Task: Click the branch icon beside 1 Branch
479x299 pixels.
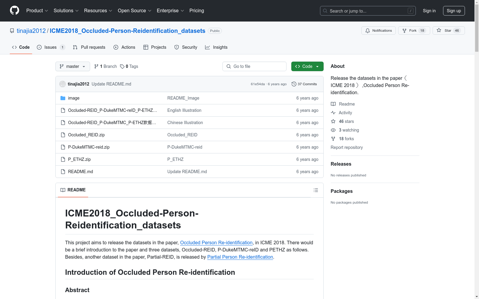Action: (96, 66)
